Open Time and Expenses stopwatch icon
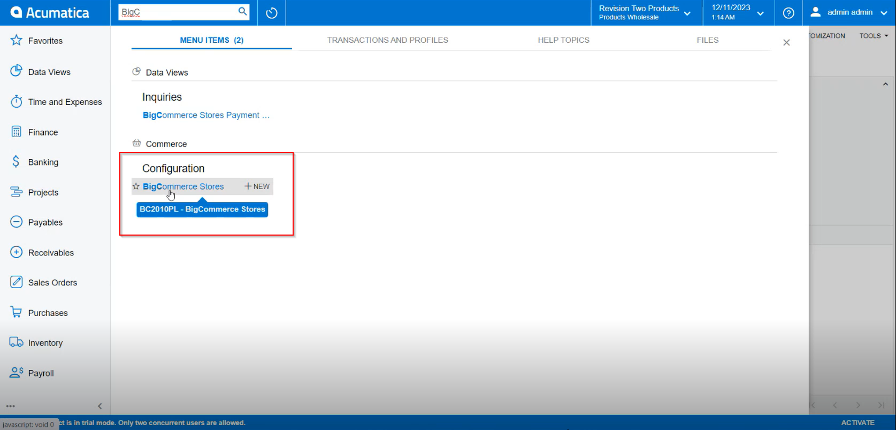The height and width of the screenshot is (430, 896). (x=17, y=102)
